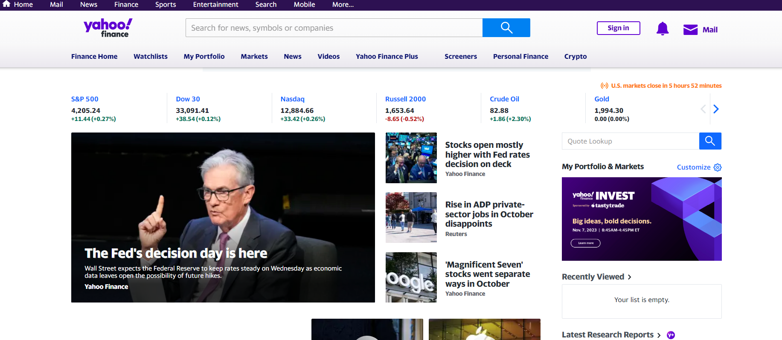Open News link in top purple bar
Image resolution: width=782 pixels, height=340 pixels.
89,4
